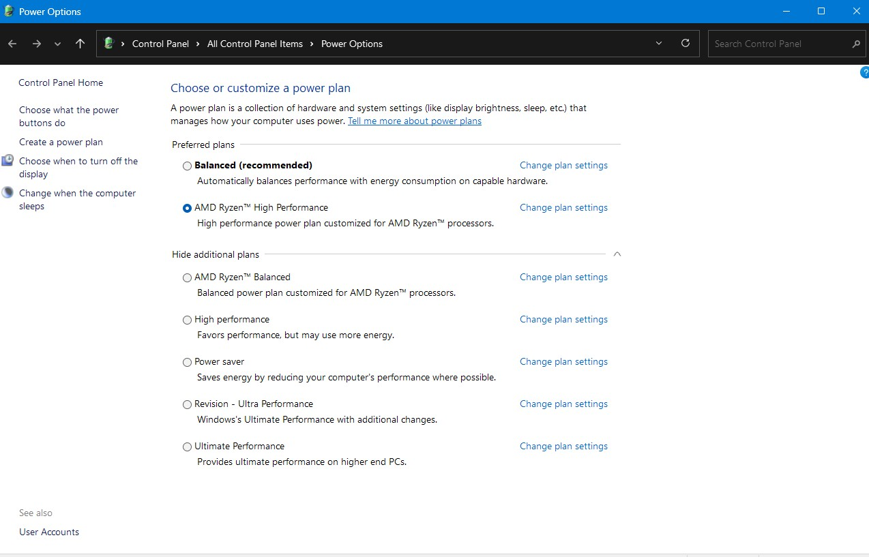Open Change when the computer sleeps

tap(77, 200)
